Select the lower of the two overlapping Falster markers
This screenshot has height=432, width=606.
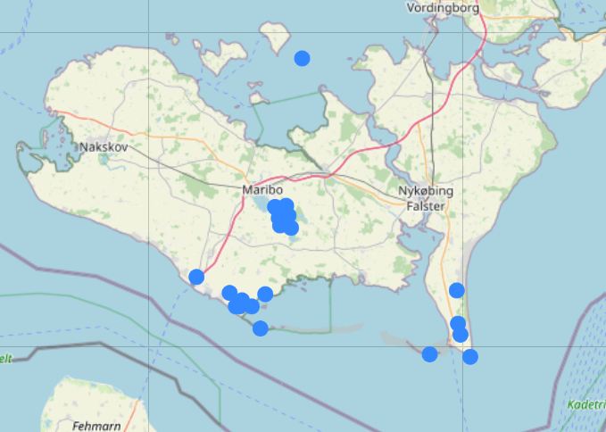[461, 335]
